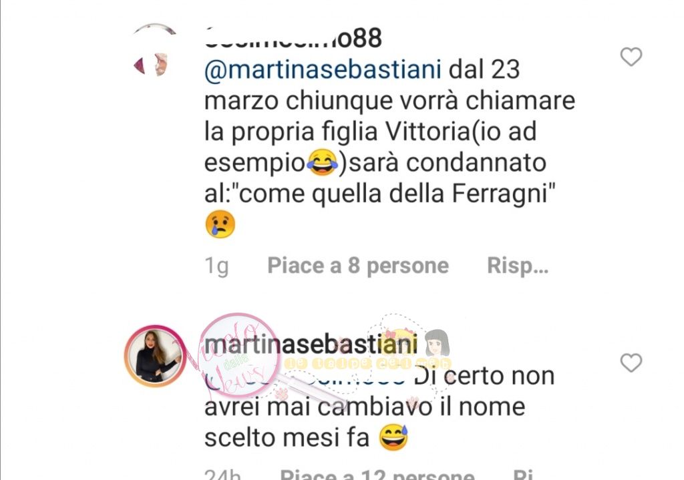Click the sweat smile emoji
This screenshot has width=684, height=480.
point(393,437)
